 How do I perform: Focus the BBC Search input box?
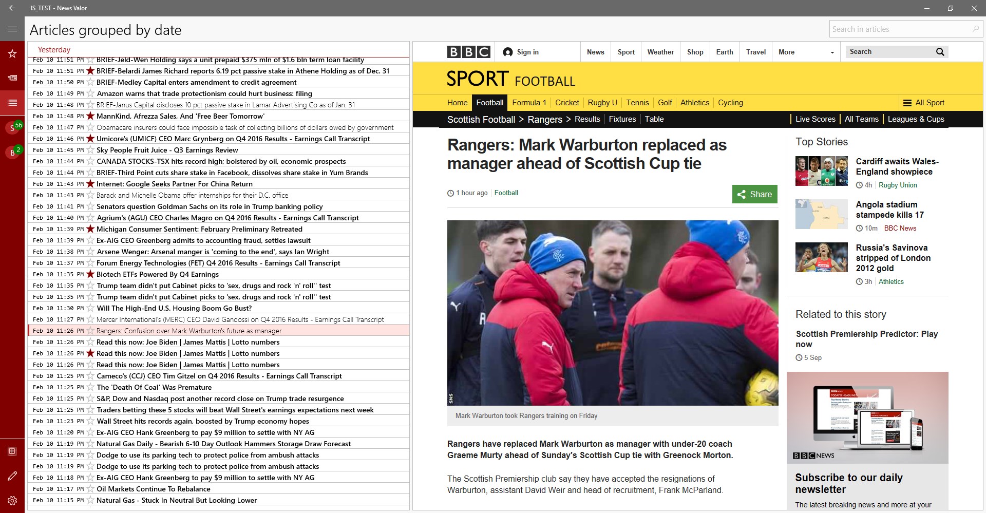pos(890,52)
